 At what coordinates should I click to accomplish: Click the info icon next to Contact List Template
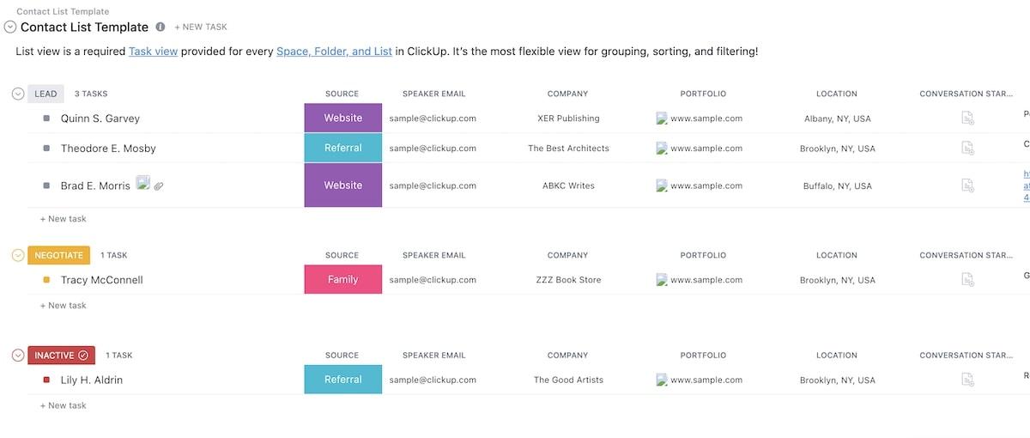(161, 27)
